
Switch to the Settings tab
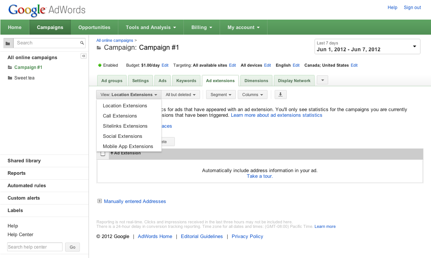tap(140, 81)
